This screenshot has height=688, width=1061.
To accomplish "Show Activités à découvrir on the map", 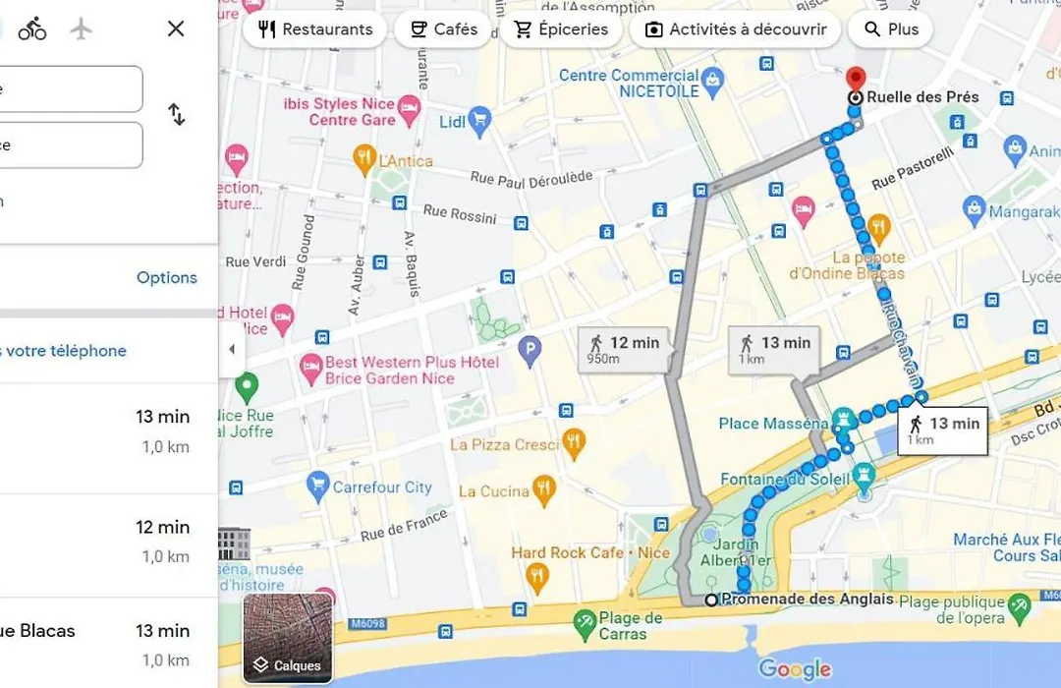I will point(735,29).
